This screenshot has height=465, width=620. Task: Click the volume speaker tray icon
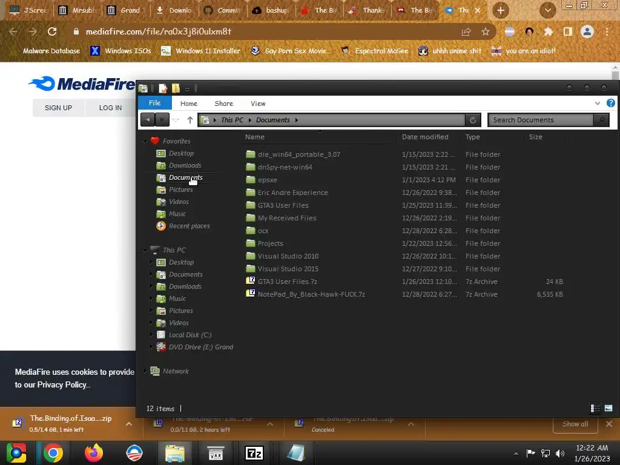pos(560,453)
